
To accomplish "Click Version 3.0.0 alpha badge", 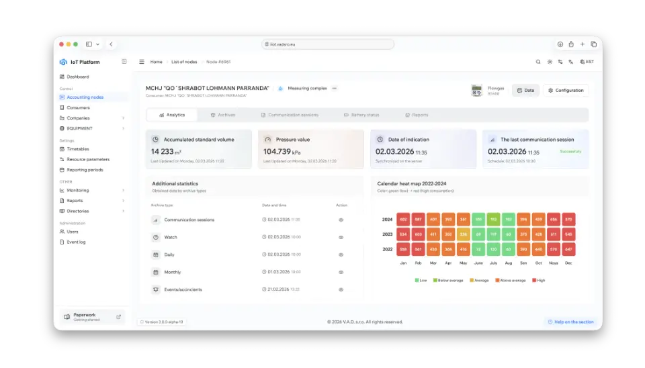I will coord(162,322).
